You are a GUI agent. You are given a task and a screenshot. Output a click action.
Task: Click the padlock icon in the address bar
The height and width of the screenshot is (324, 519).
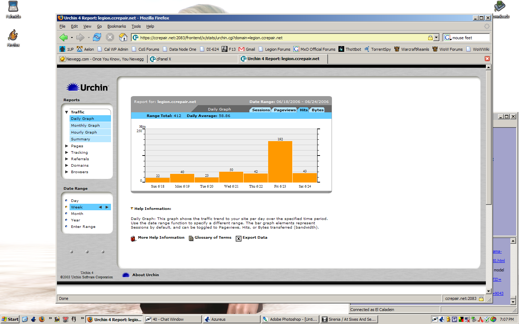pyautogui.click(x=430, y=37)
